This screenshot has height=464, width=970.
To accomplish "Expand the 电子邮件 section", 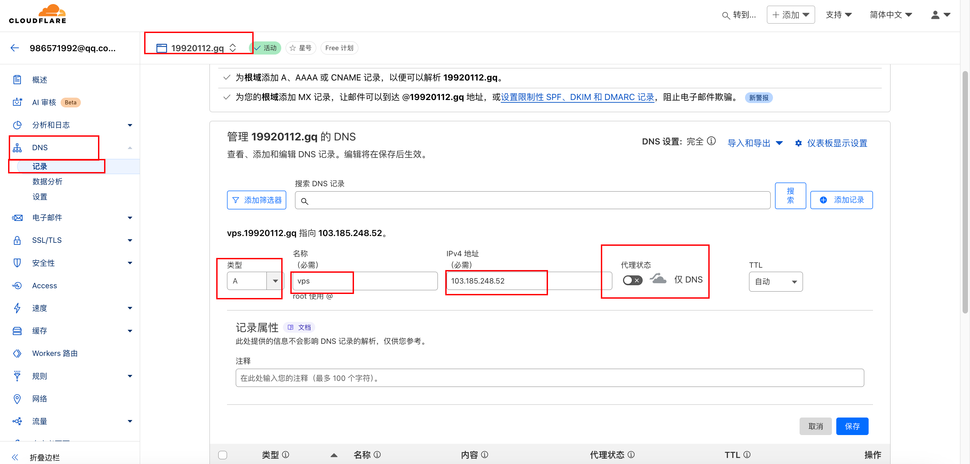I will (x=130, y=218).
